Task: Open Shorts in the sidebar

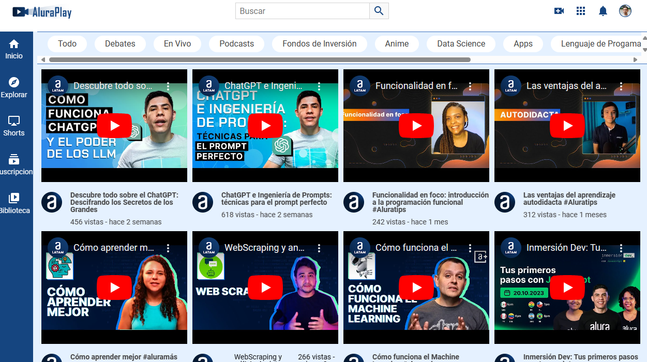Action: tap(14, 126)
